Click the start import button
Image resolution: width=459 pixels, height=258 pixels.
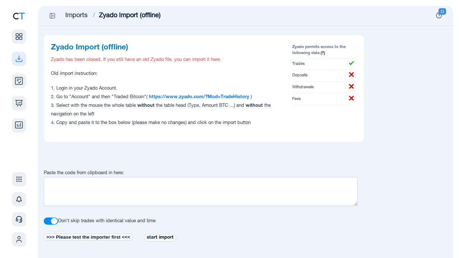pos(160,237)
